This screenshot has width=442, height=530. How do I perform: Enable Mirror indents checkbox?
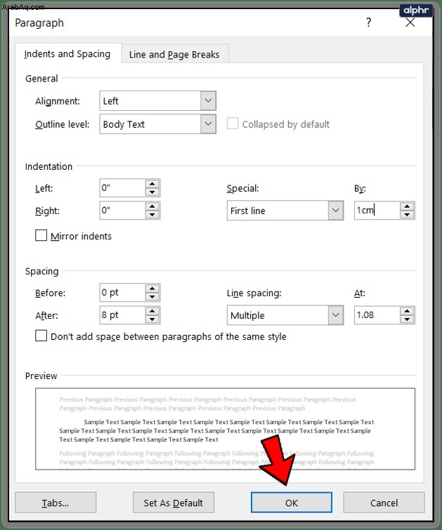click(x=41, y=236)
